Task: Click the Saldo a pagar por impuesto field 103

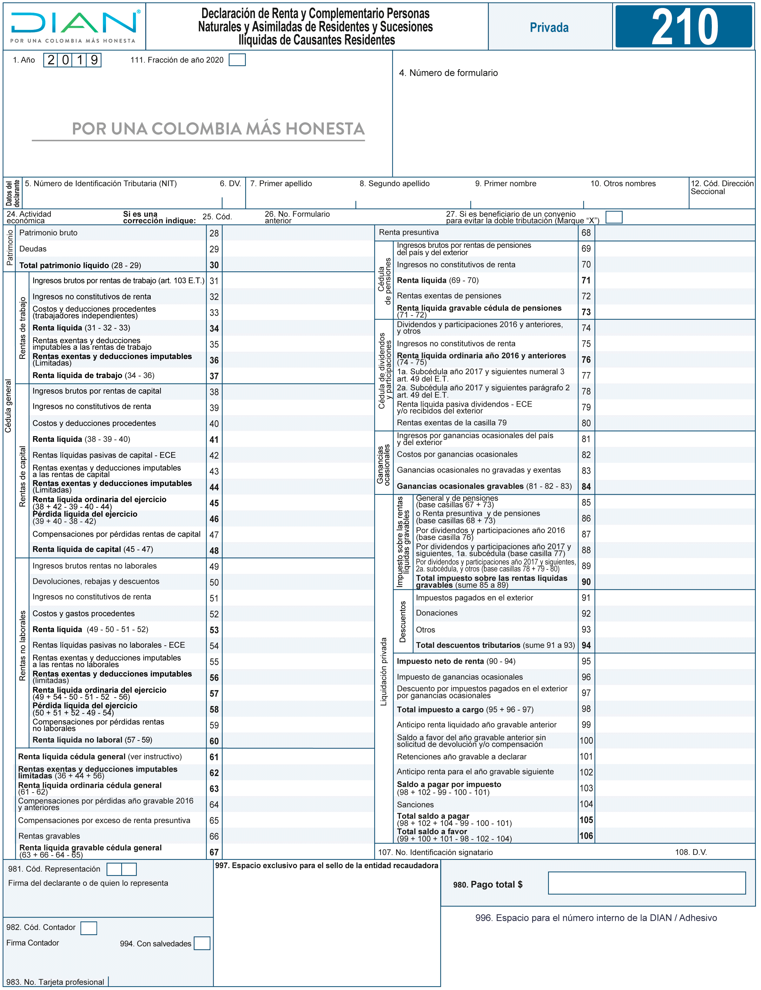Action: [674, 788]
